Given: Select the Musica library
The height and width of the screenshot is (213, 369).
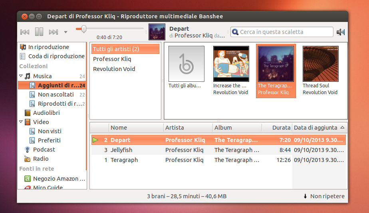Looking at the screenshot, I should tap(42, 76).
